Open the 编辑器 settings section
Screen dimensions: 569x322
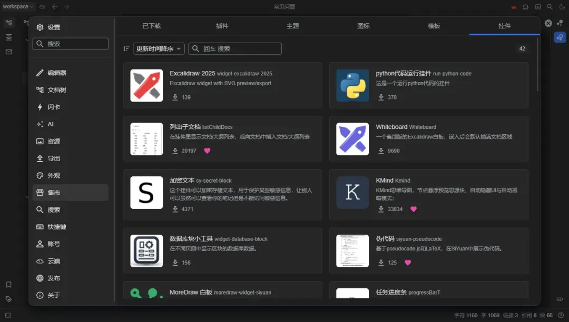tap(71, 73)
